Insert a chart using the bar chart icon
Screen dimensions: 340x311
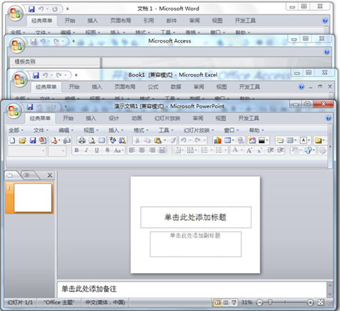click(x=218, y=141)
